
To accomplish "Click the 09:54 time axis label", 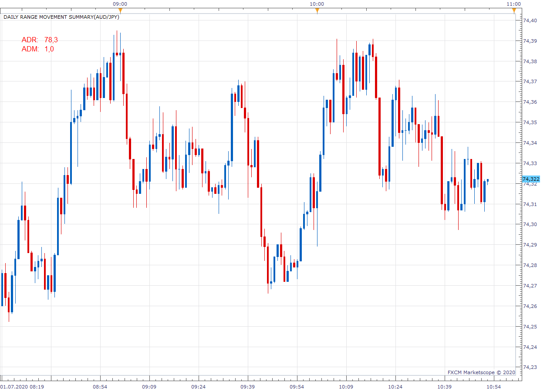I will point(297,386).
